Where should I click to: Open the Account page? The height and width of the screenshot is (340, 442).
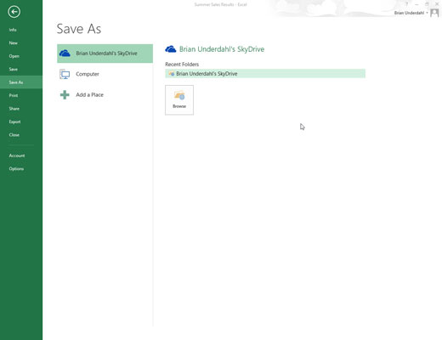pyautogui.click(x=17, y=156)
